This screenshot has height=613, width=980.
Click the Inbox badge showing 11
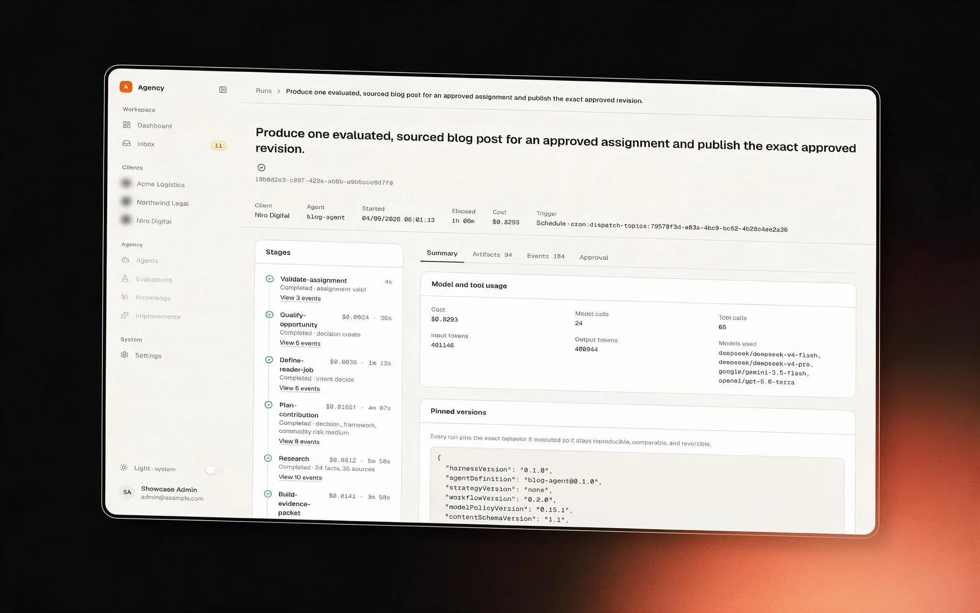coord(219,146)
